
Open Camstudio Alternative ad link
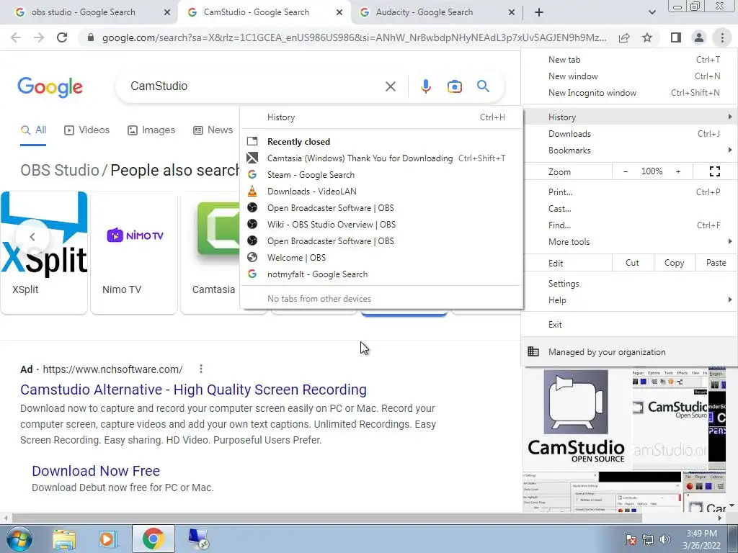pyautogui.click(x=193, y=390)
